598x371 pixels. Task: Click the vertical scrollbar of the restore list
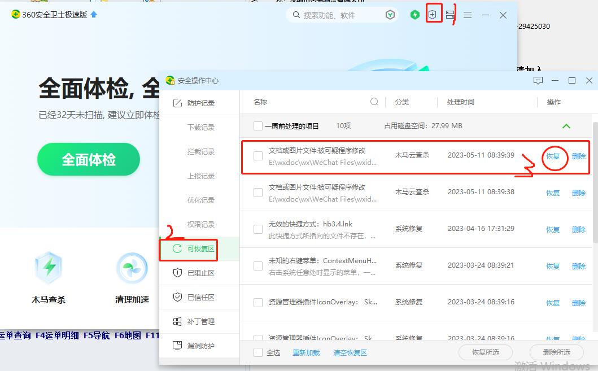click(595, 182)
